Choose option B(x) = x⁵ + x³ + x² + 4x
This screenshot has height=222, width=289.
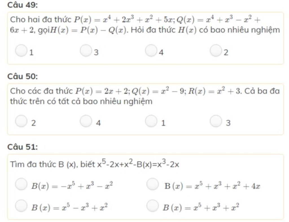click(x=153, y=184)
